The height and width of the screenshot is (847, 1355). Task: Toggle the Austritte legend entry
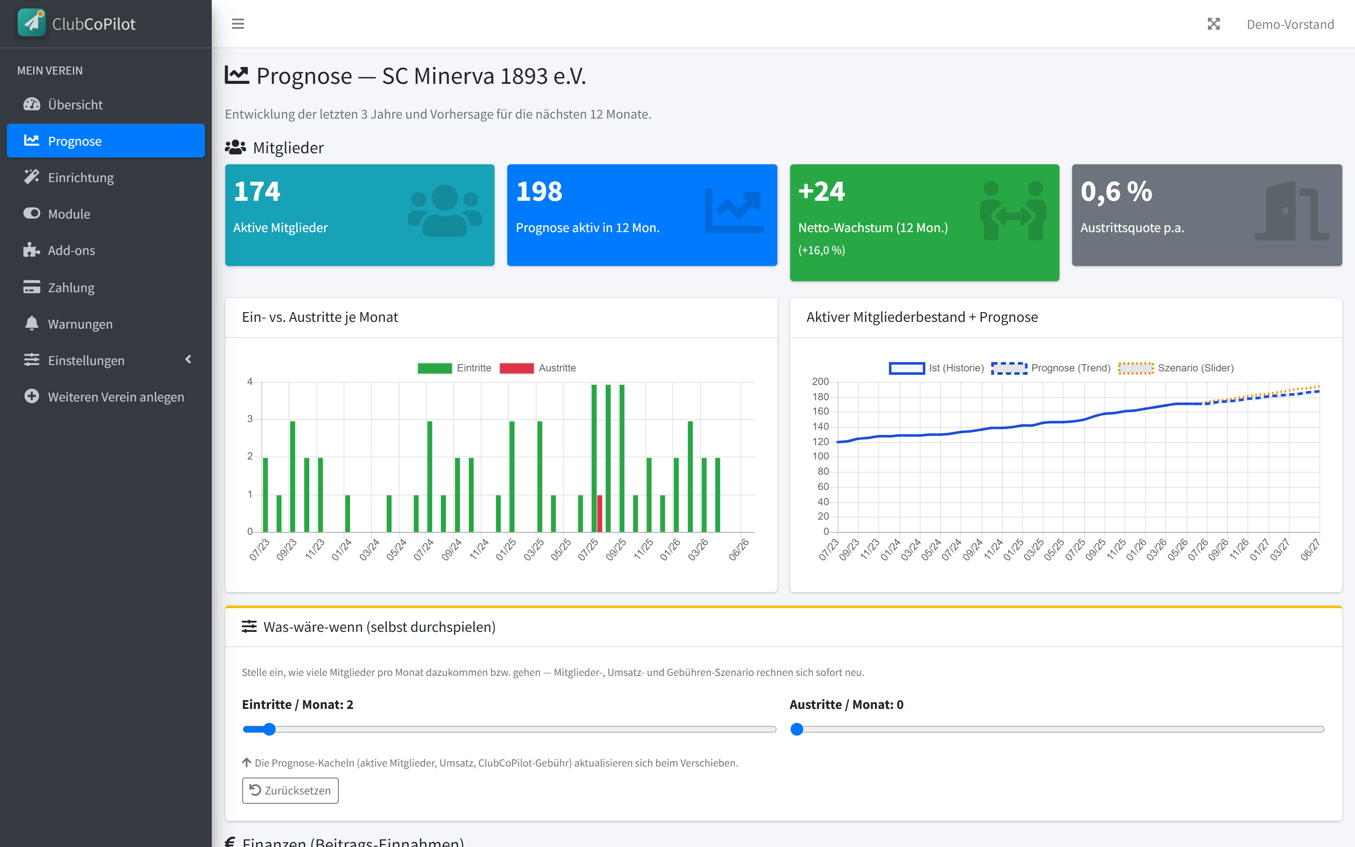[x=537, y=368]
